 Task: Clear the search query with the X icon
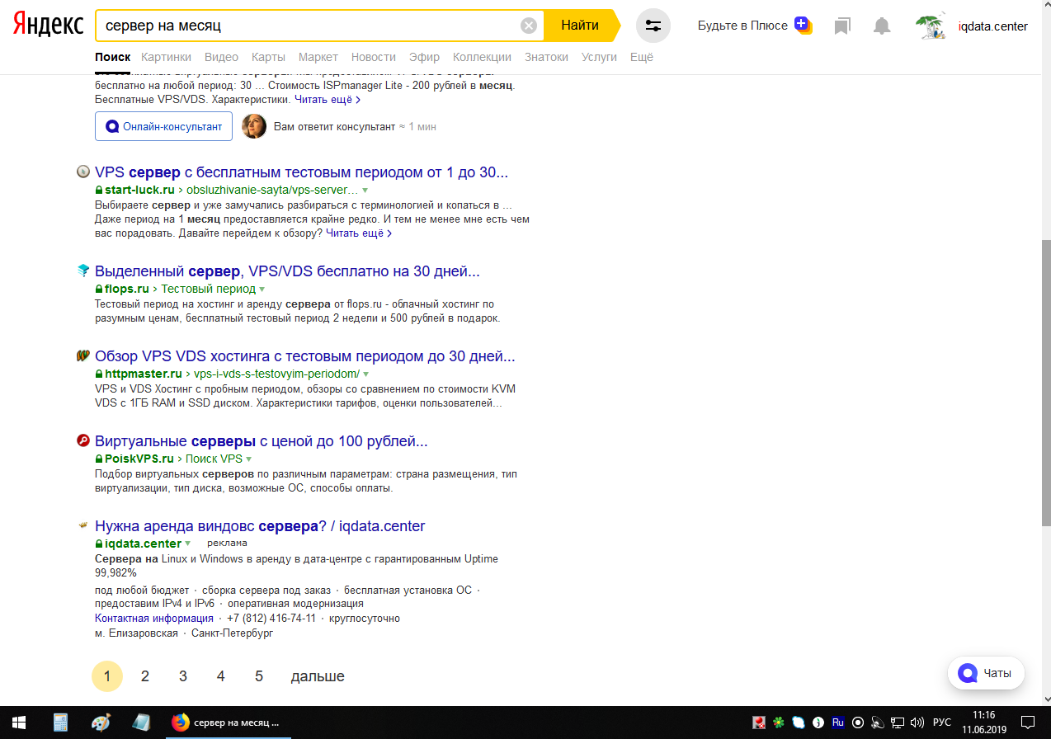coord(529,26)
